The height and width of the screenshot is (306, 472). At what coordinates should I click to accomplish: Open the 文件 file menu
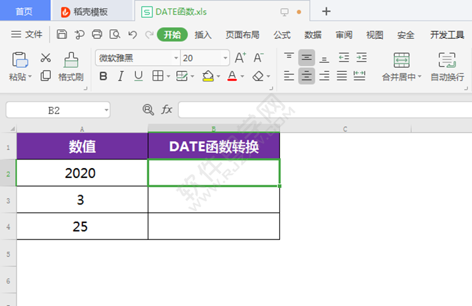26,34
